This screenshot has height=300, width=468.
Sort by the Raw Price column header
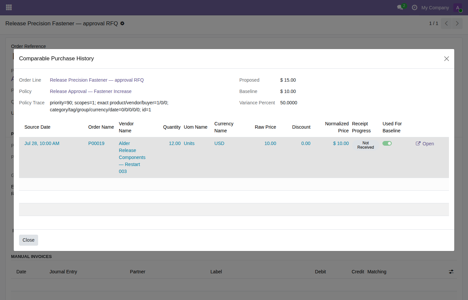(265, 127)
